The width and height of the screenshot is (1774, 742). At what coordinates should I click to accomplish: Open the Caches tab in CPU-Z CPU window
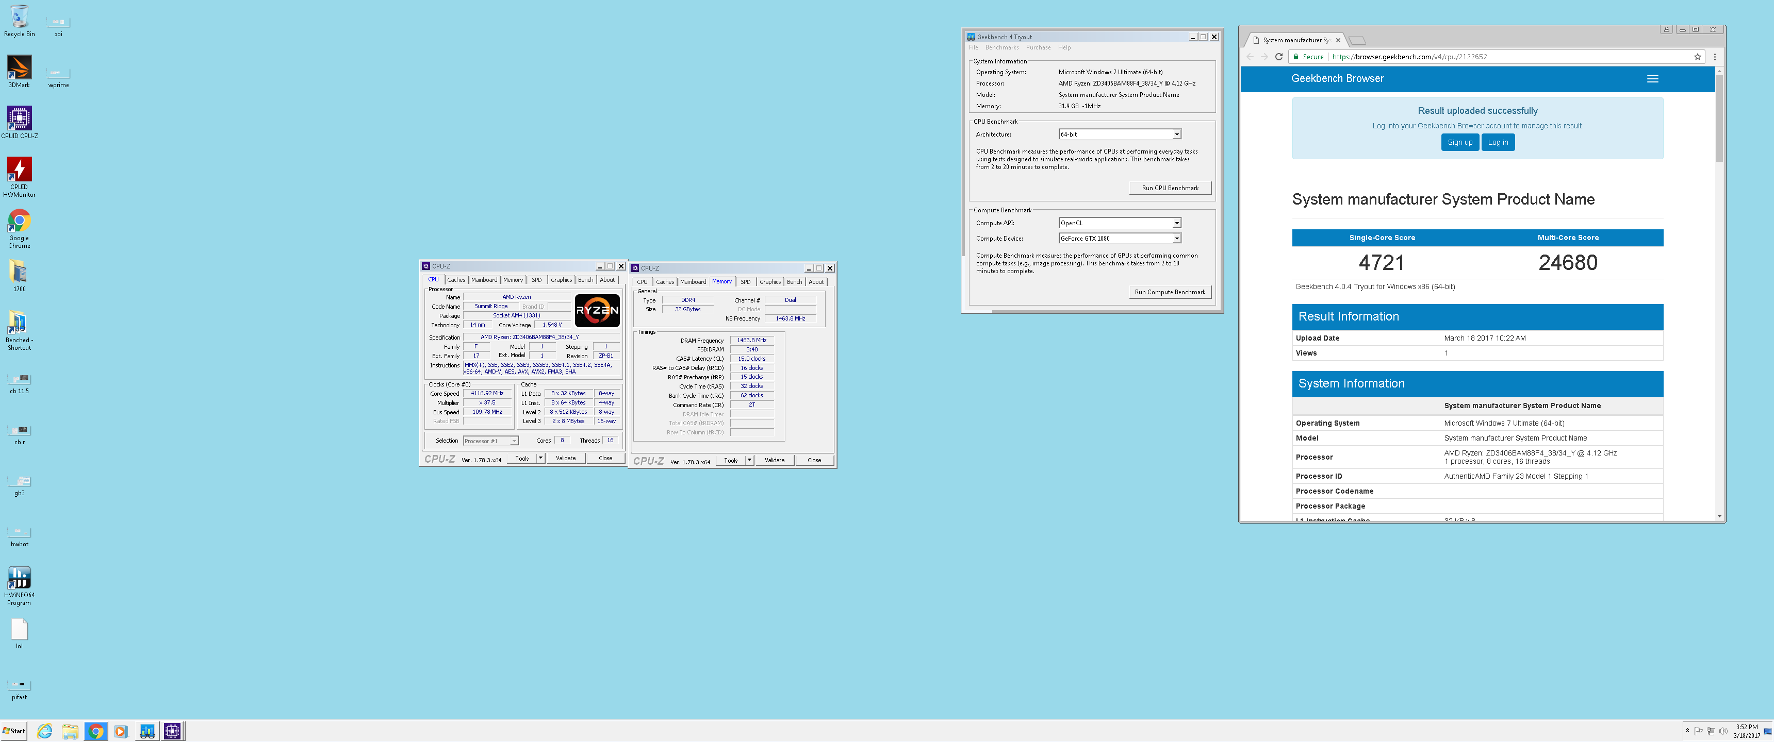(x=456, y=279)
